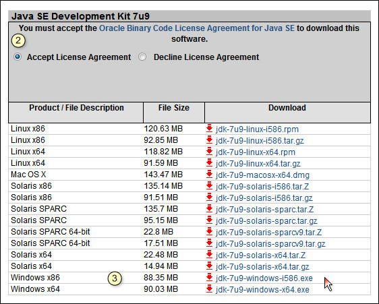The width and height of the screenshot is (379, 304).
Task: Click download arrow icon for windows-x64.exe
Action: pyautogui.click(x=209, y=288)
